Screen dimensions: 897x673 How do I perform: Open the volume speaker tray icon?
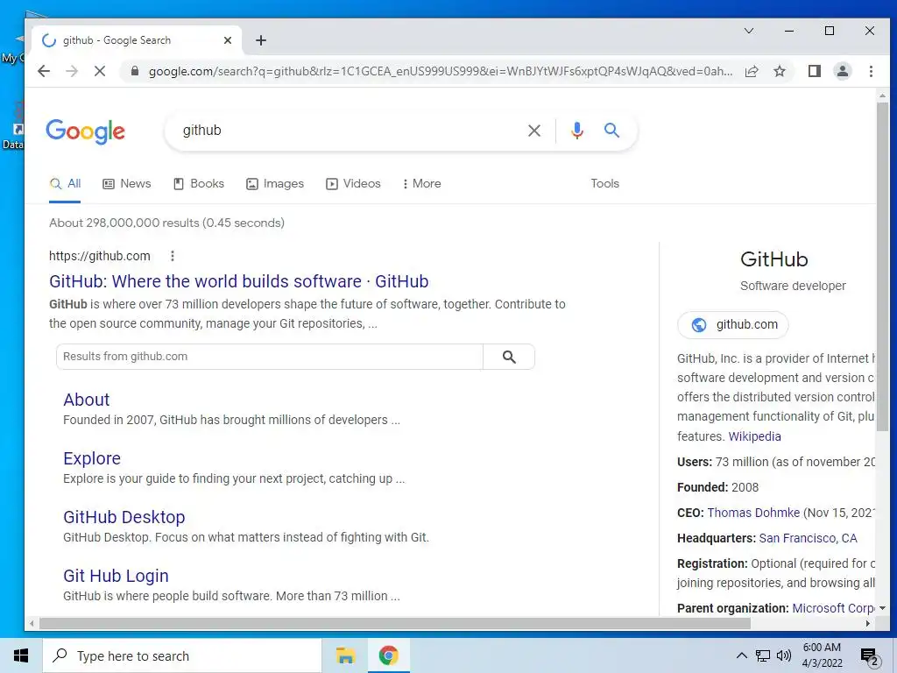pos(784,655)
